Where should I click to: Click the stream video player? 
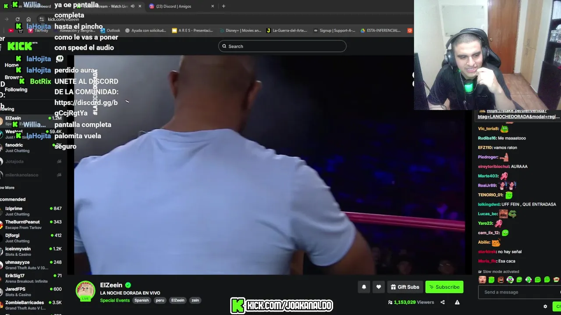[x=270, y=165]
